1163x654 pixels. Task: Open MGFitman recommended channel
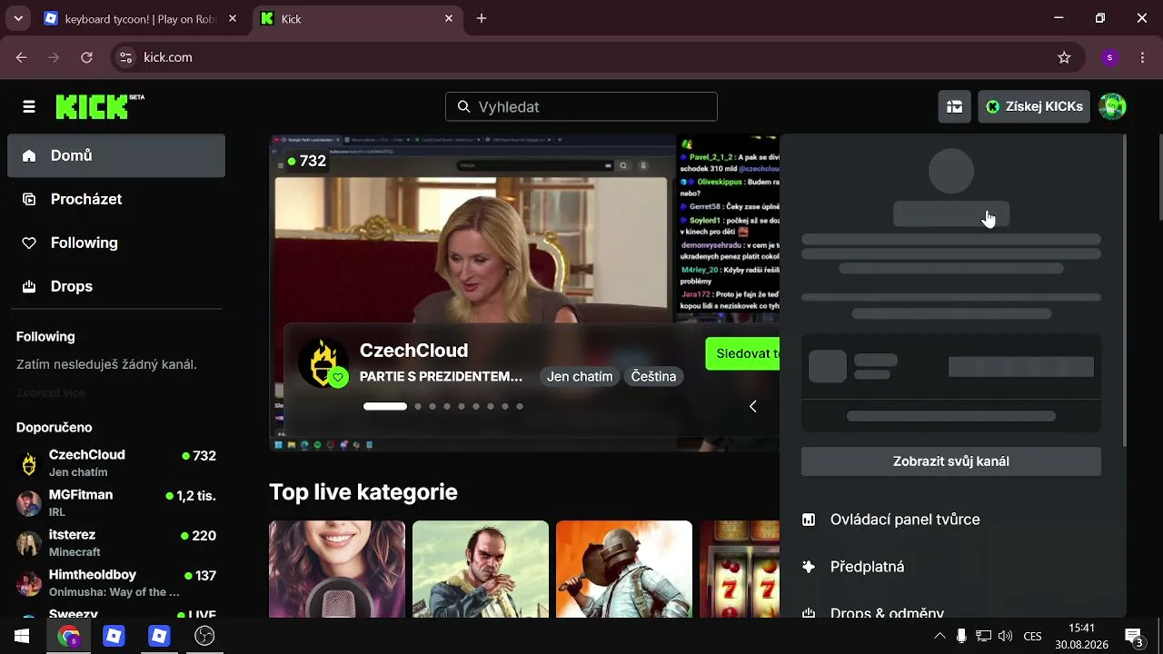(116, 502)
